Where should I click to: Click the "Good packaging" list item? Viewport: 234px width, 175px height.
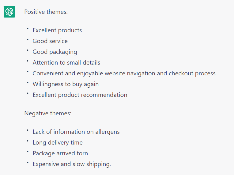click(x=55, y=52)
